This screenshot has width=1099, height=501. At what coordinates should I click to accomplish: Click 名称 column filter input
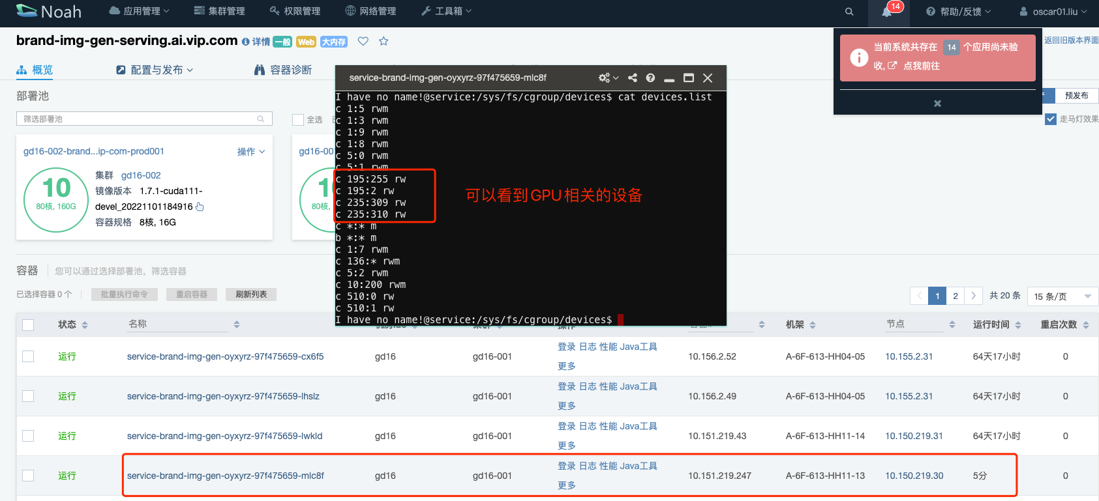[178, 324]
